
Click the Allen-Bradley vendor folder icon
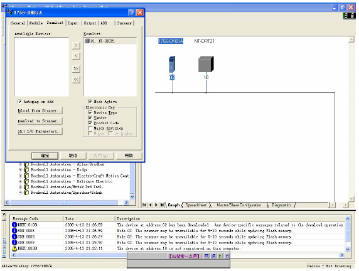click(26, 164)
